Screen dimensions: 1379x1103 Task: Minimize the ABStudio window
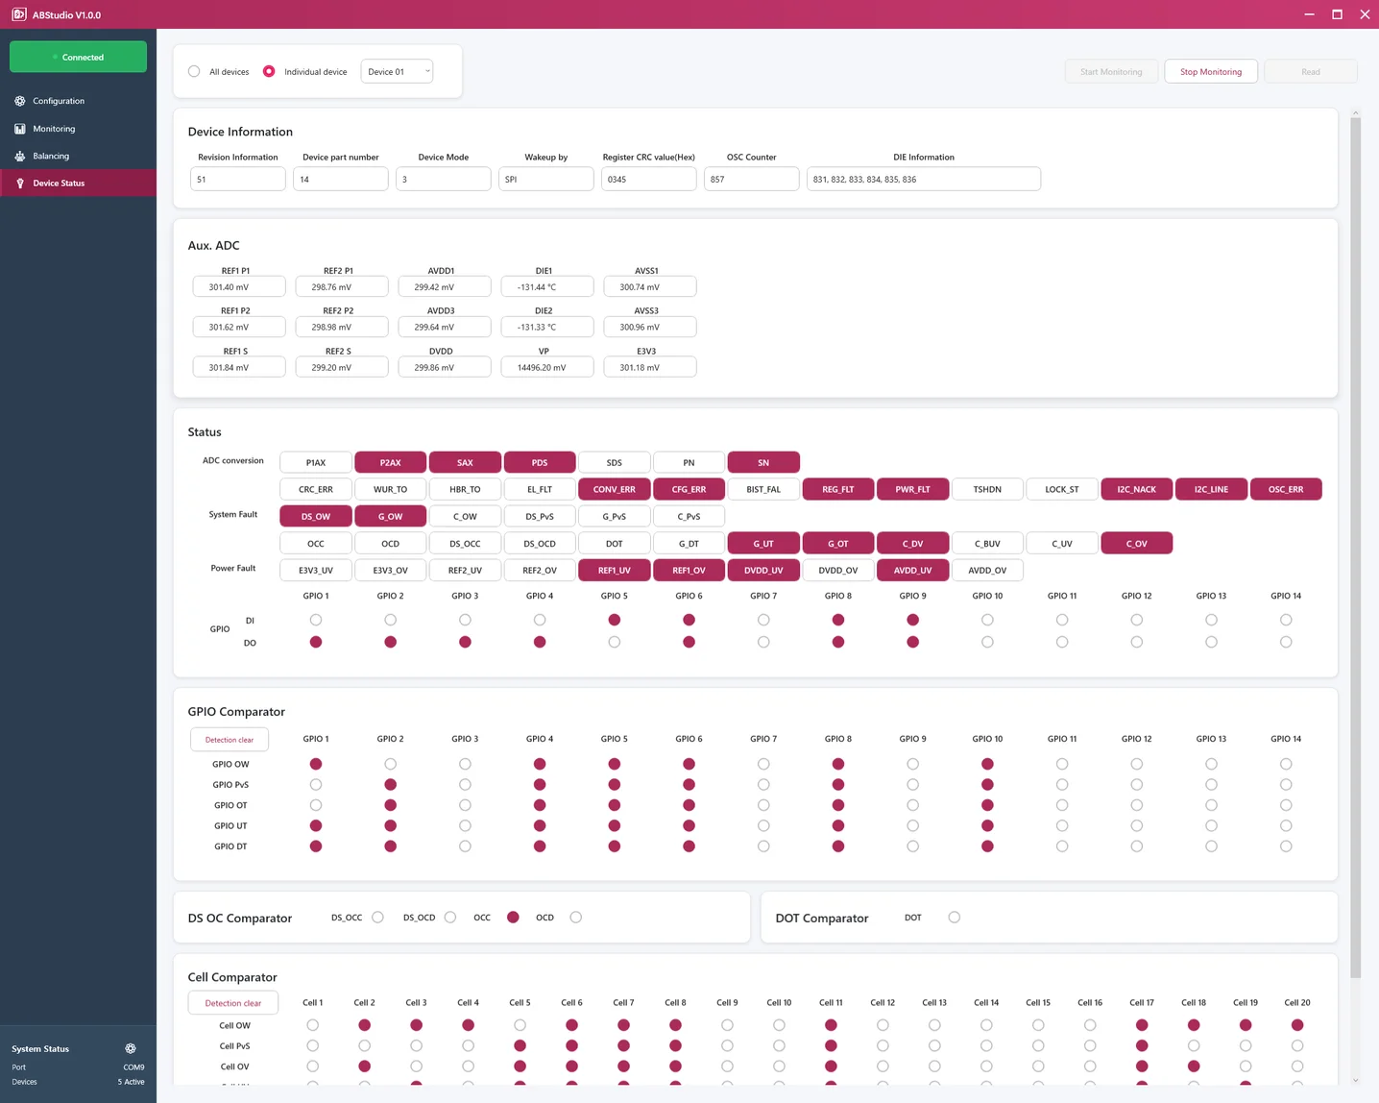point(1310,14)
